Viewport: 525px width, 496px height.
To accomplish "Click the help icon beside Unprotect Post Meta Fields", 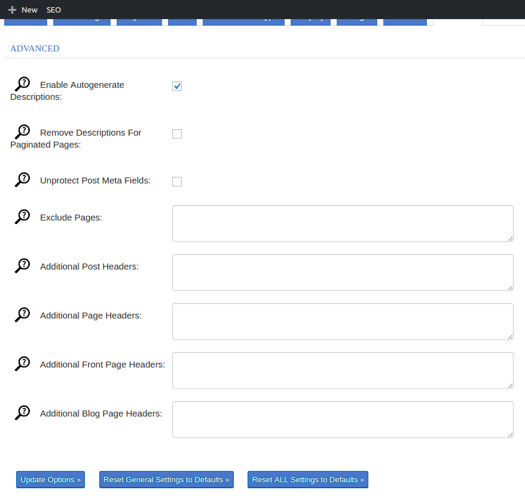I will pos(22,178).
